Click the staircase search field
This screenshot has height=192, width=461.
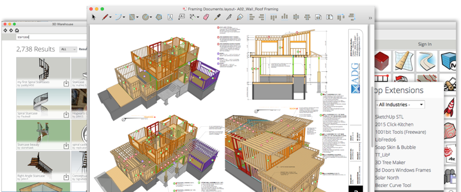click(x=46, y=36)
